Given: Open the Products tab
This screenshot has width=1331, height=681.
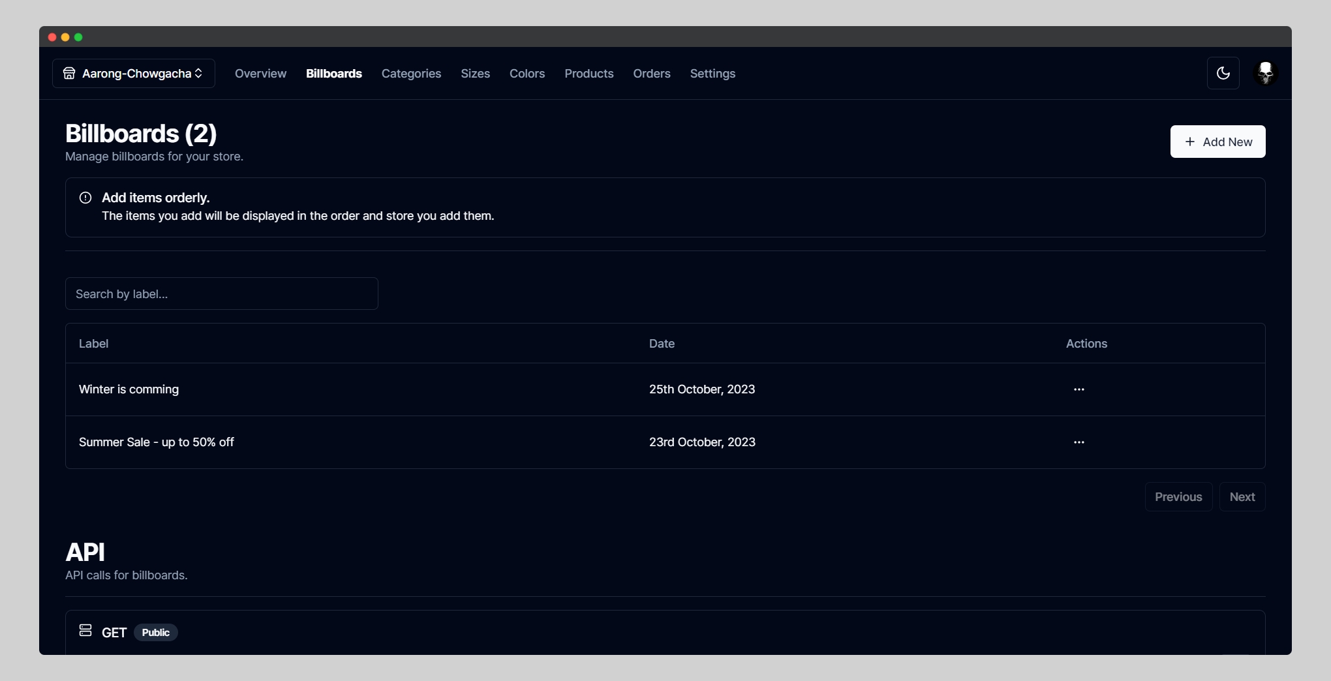Looking at the screenshot, I should tap(589, 74).
